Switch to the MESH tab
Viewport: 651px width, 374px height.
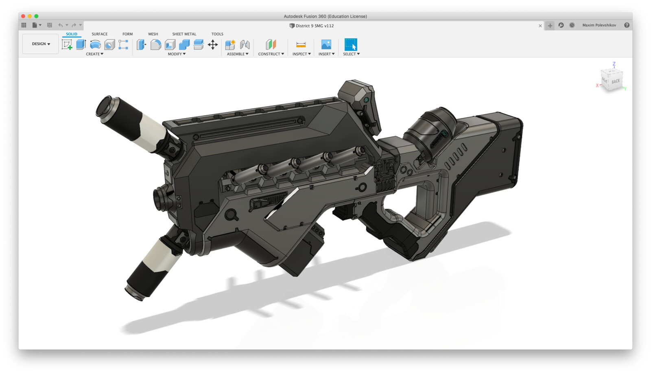click(153, 34)
